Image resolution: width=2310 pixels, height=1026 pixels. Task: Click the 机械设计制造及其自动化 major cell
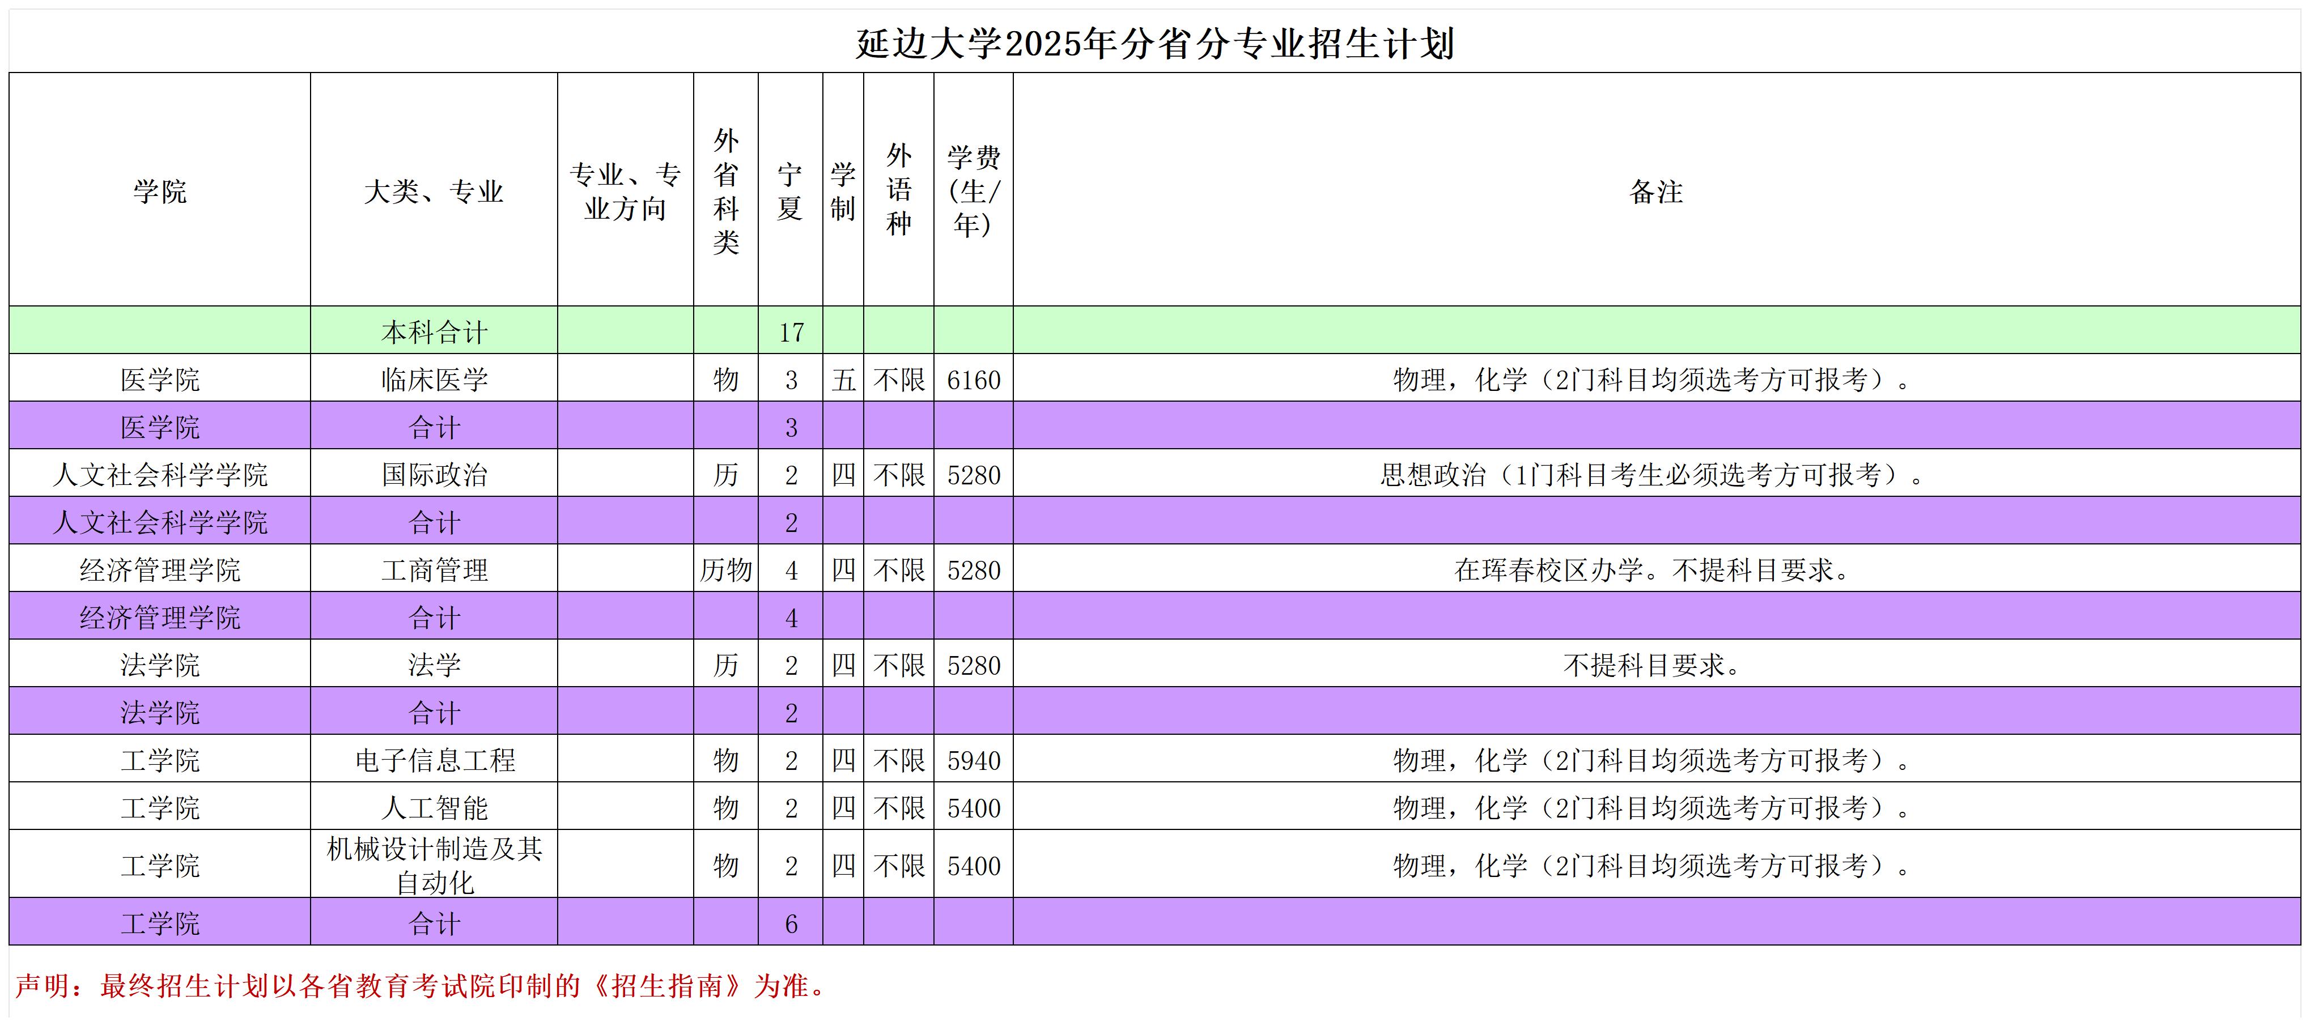pyautogui.click(x=434, y=864)
